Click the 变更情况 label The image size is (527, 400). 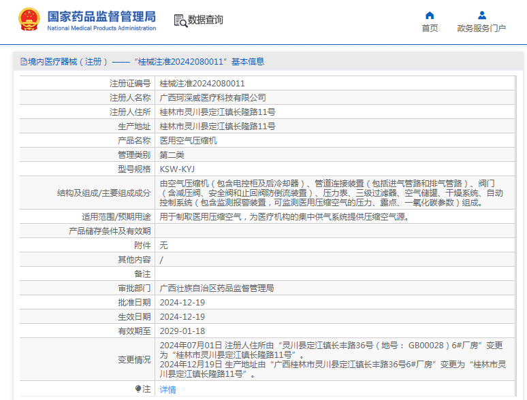pos(134,359)
